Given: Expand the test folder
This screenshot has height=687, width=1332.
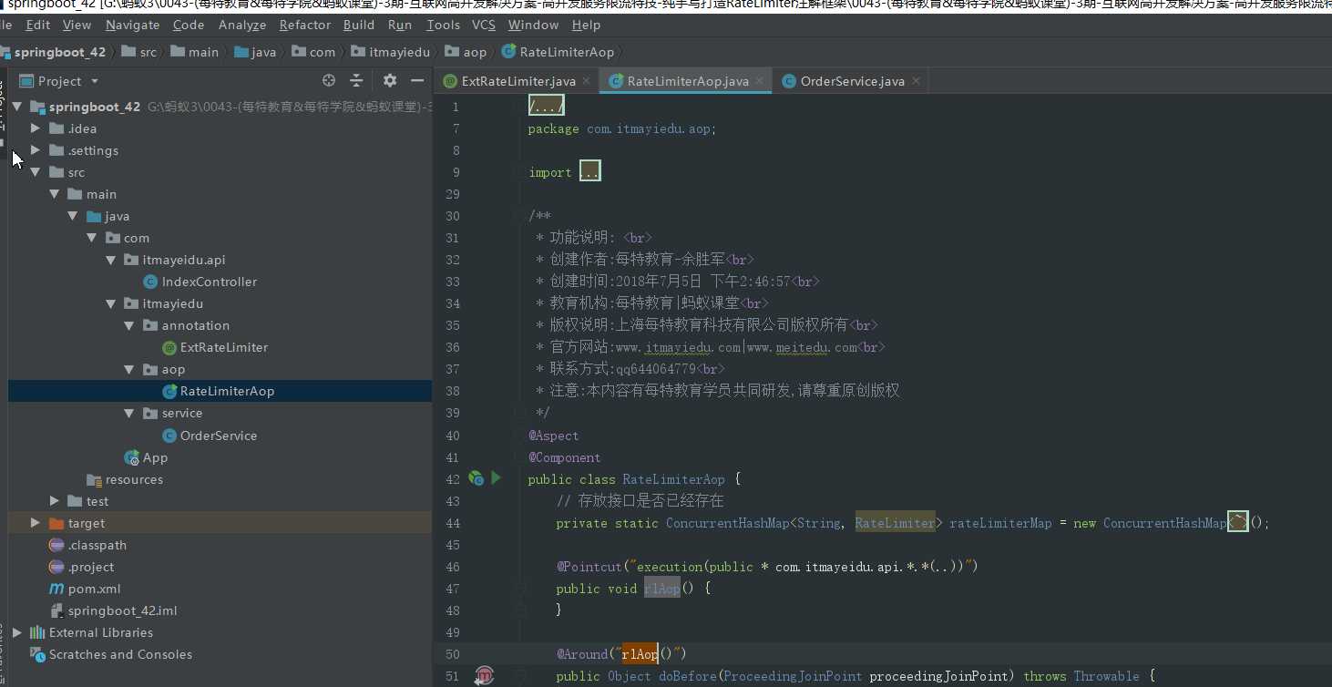Looking at the screenshot, I should [x=55, y=501].
